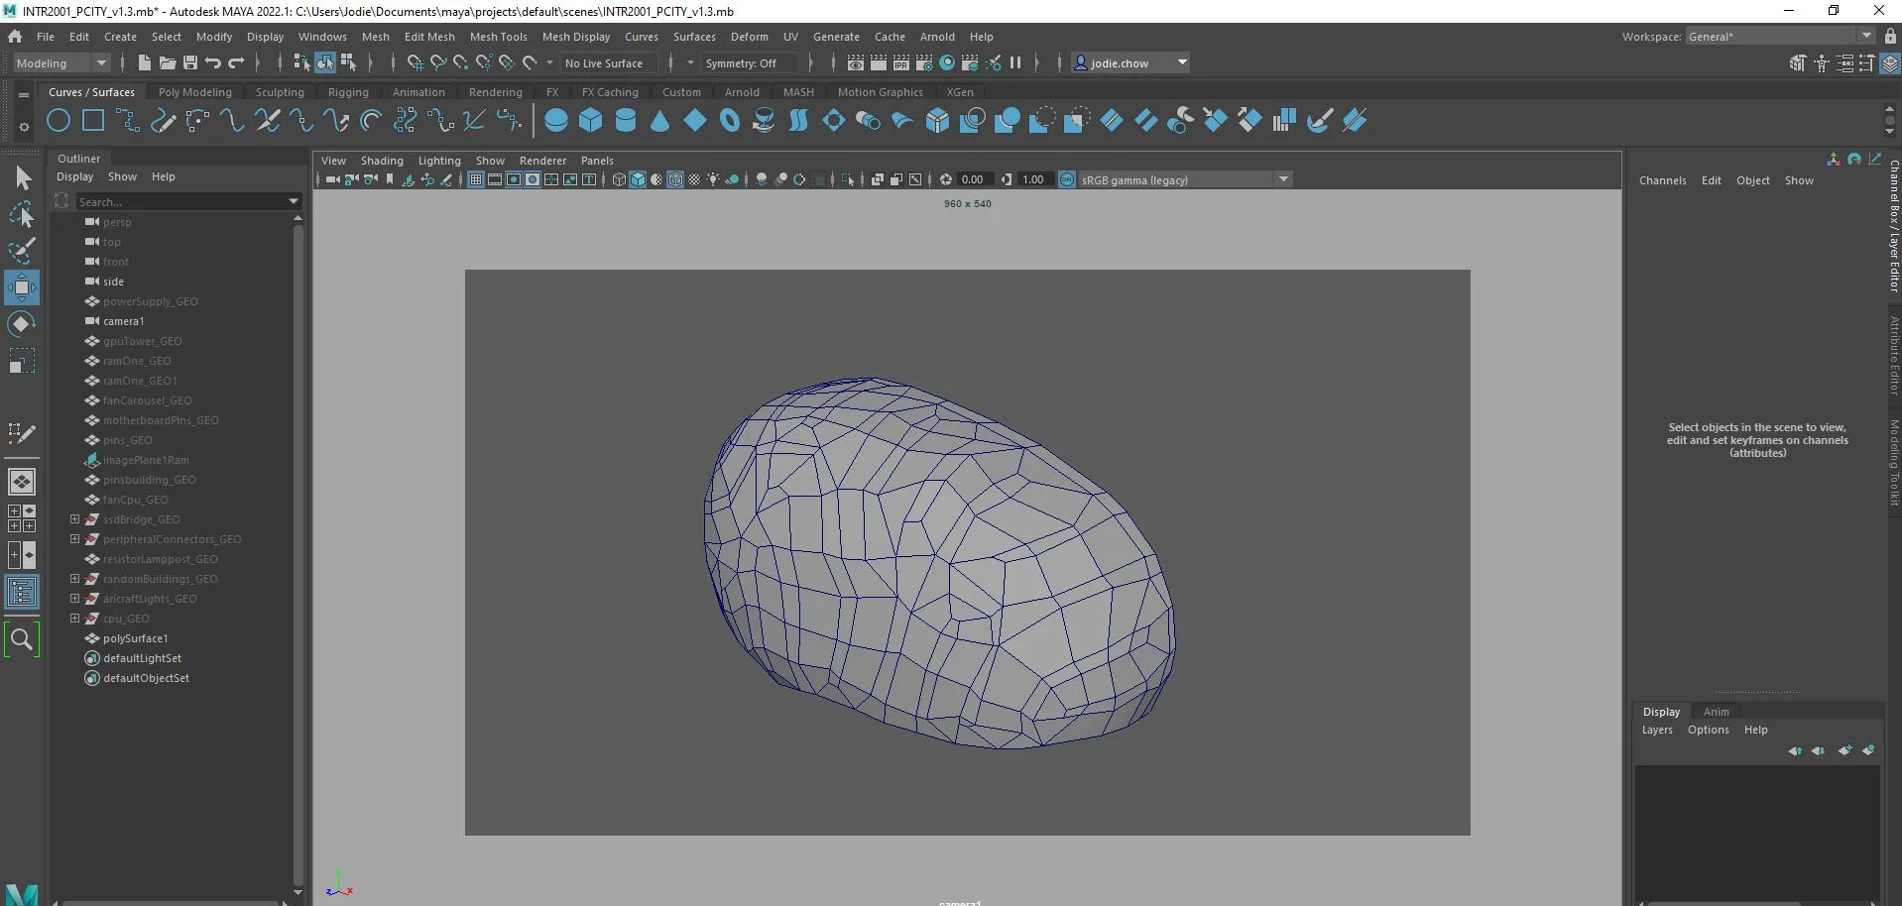Open the jodie.chow account dropdown
Screen dimensions: 1902x906
pos(1130,62)
